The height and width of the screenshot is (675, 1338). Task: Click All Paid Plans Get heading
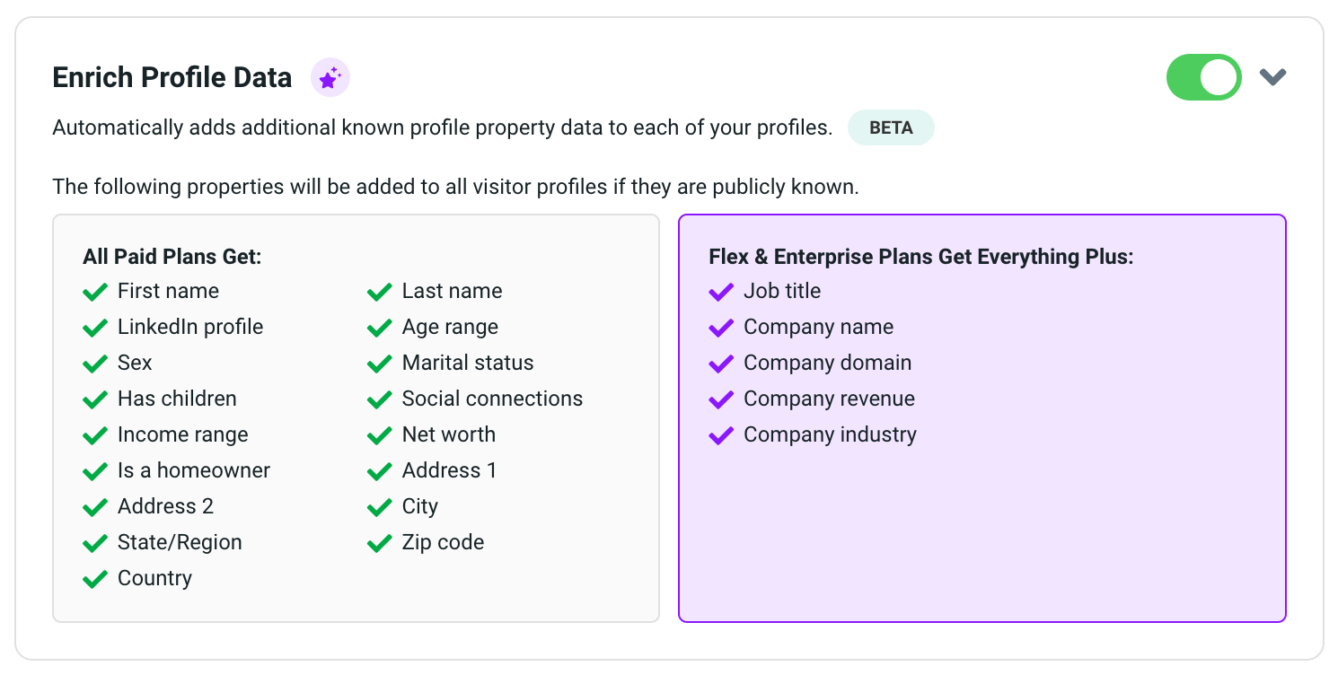click(172, 257)
